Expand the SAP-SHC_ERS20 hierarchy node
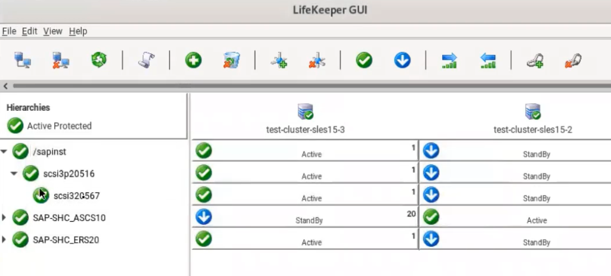The image size is (611, 276). point(4,240)
